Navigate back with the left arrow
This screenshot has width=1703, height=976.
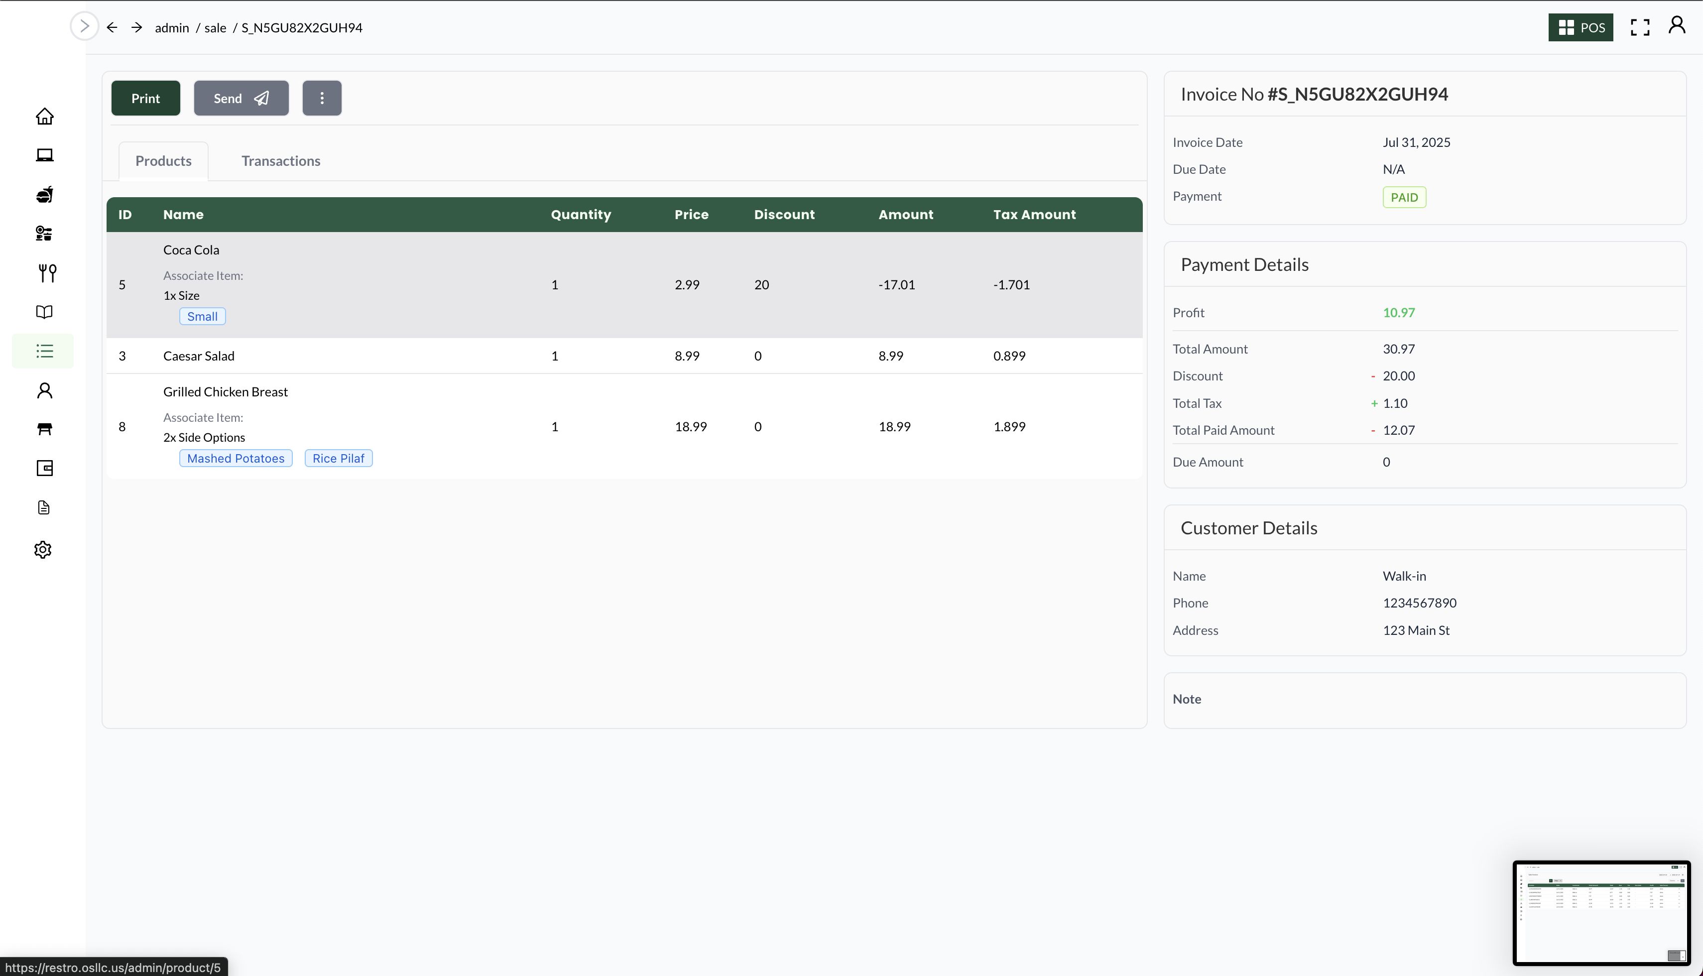click(x=112, y=27)
